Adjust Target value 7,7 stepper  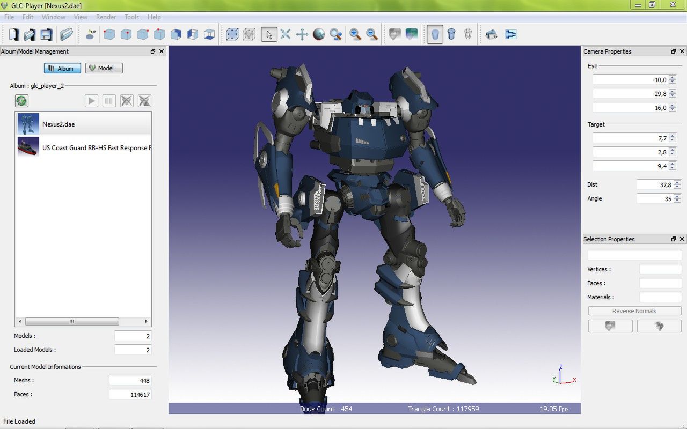tap(673, 138)
